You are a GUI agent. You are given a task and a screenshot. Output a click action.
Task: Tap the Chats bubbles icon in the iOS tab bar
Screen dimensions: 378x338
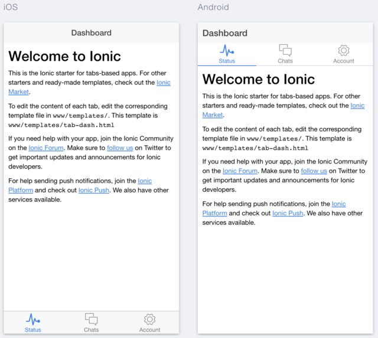coord(91,319)
